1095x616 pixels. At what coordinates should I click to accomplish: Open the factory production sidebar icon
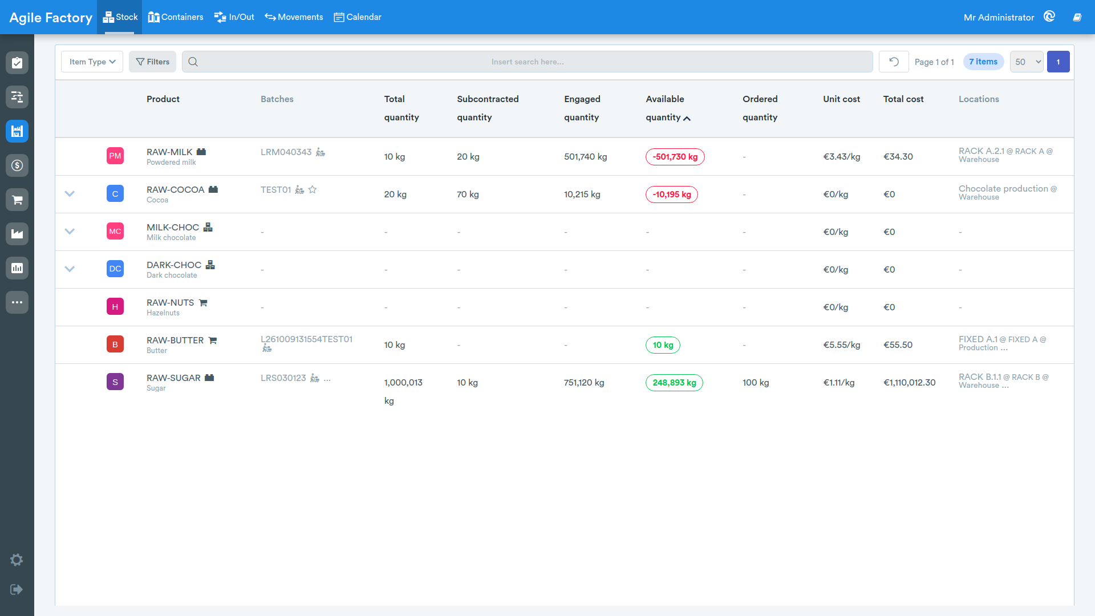(x=17, y=234)
